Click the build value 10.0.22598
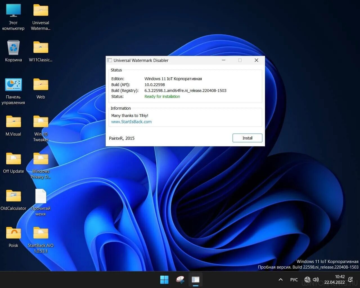This screenshot has height=288, width=360. point(155,85)
